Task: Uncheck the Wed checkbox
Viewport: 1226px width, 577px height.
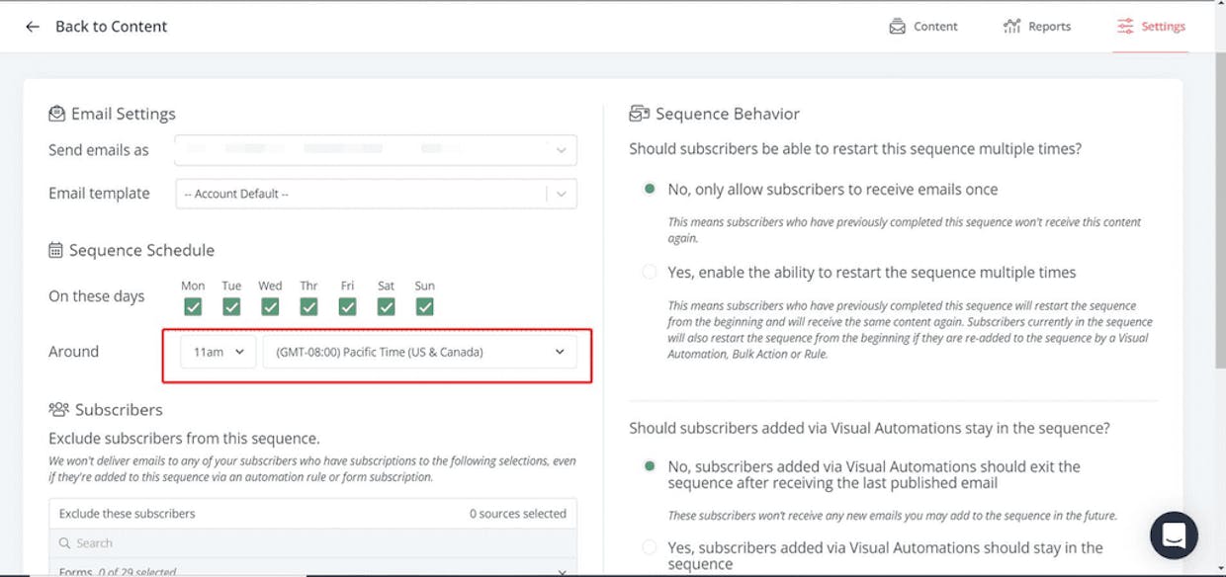Action: click(x=270, y=307)
